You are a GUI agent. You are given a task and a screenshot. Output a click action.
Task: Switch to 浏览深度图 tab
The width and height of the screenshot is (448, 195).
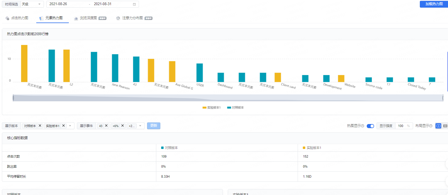[x=90, y=18]
